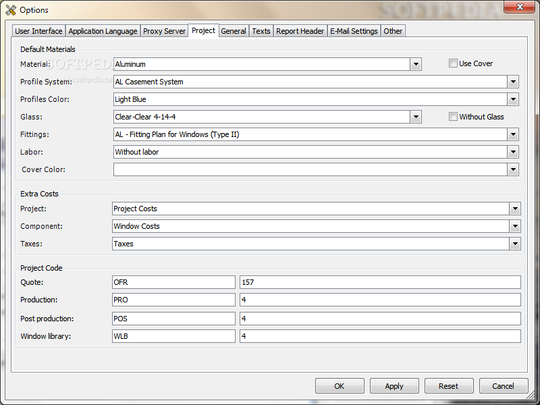Screen dimensions: 540x405
Task: Switch to the Other tab
Action: [393, 31]
